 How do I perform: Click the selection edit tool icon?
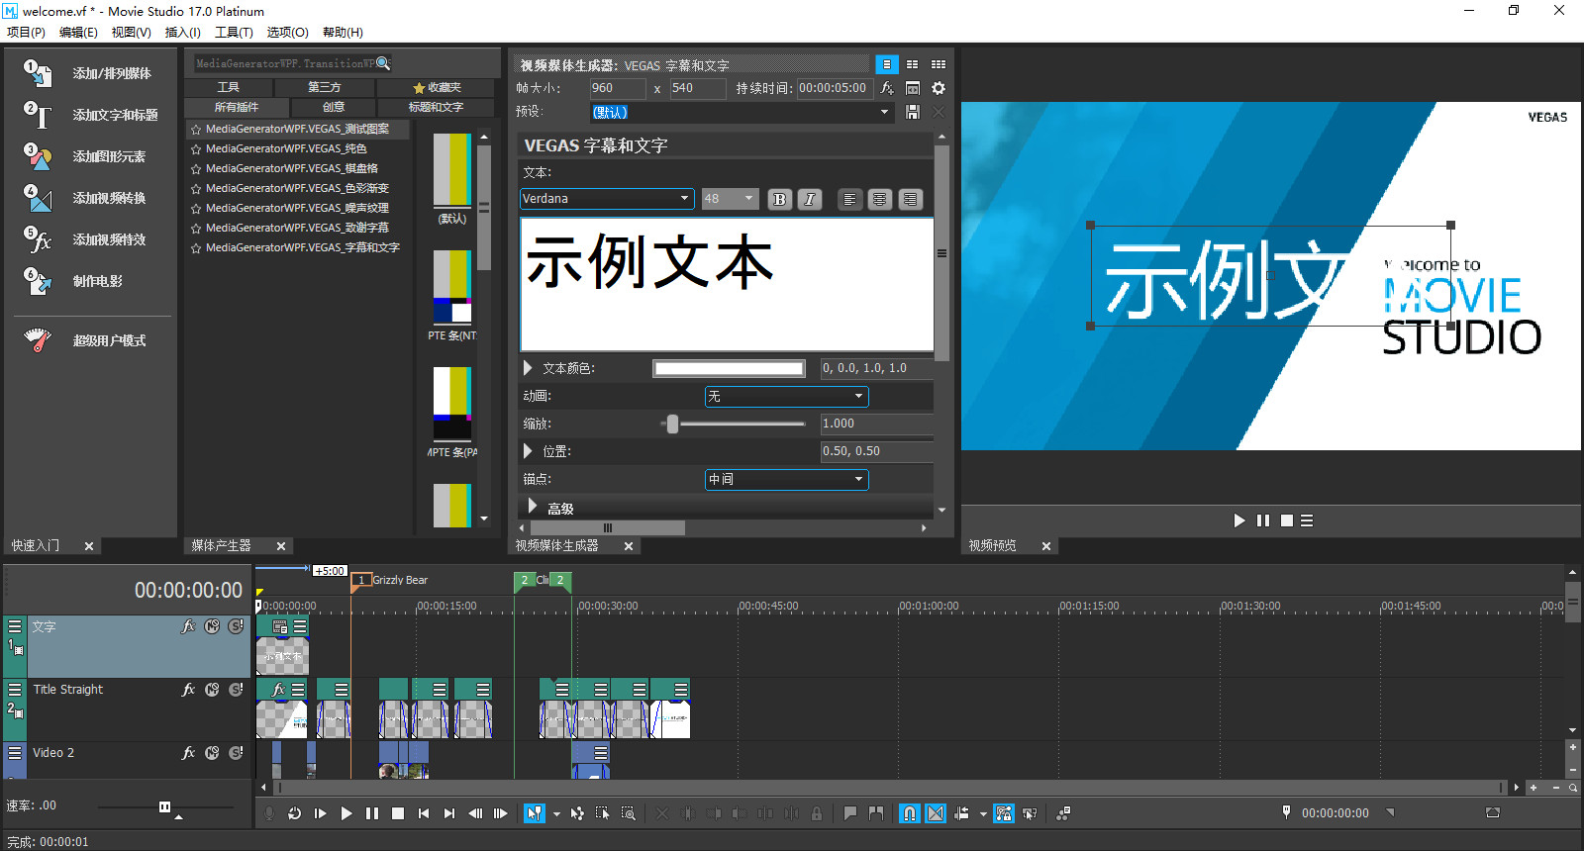[602, 813]
